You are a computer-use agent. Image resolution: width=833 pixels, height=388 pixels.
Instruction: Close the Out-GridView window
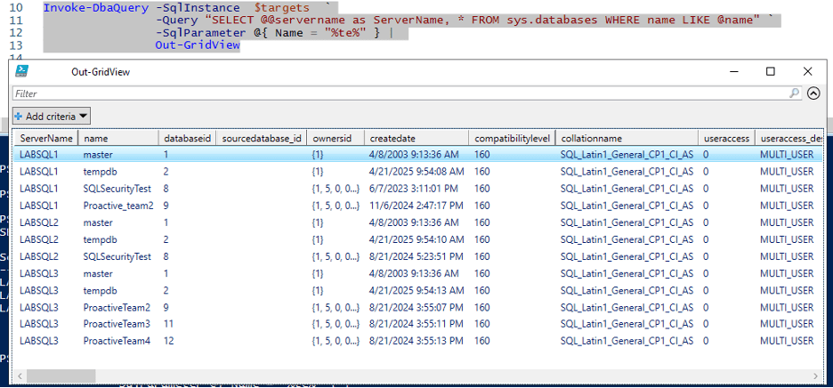(807, 72)
